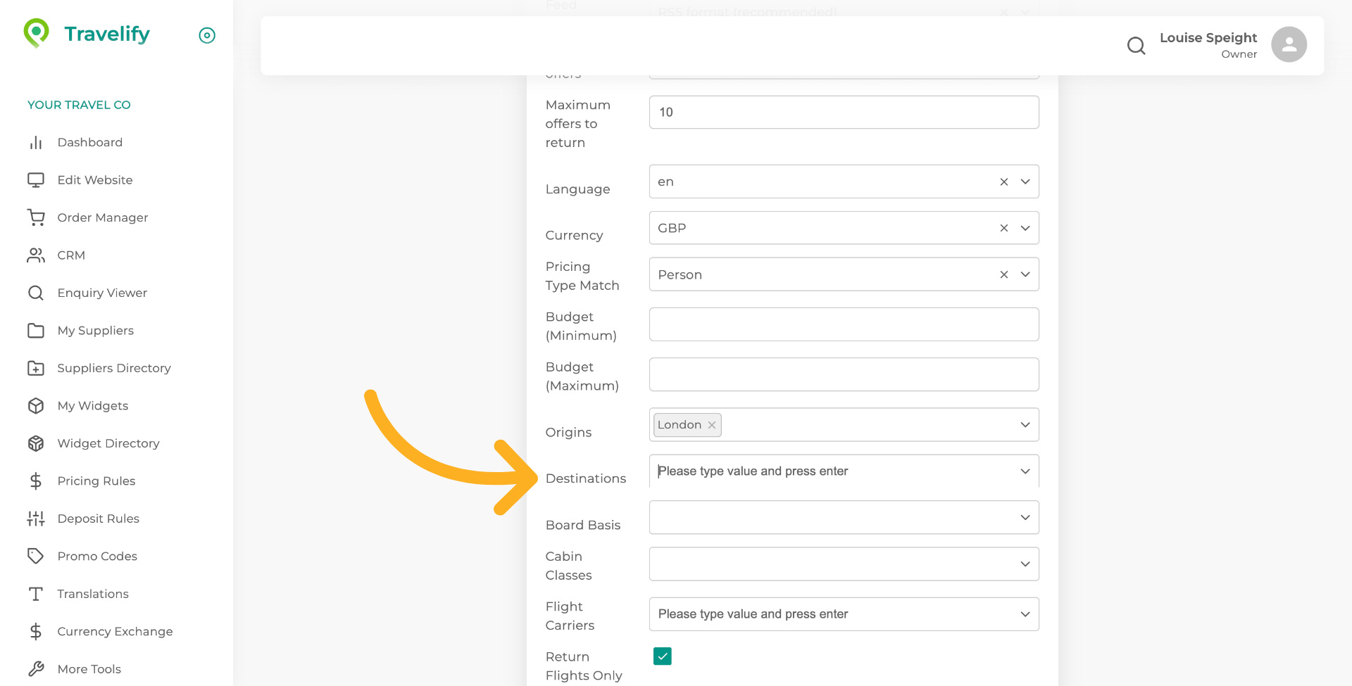Open the CRM section

coord(71,255)
